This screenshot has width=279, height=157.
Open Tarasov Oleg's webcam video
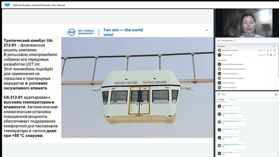(x=247, y=23)
